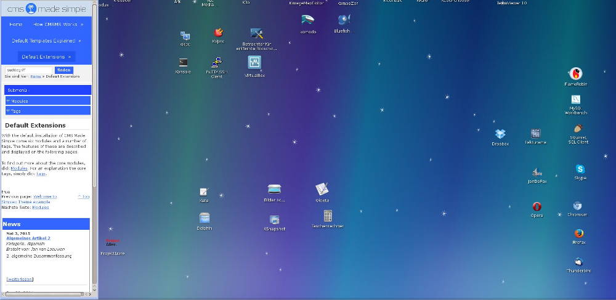
Task: Click the Default Extensions page heading
Action: click(35, 125)
